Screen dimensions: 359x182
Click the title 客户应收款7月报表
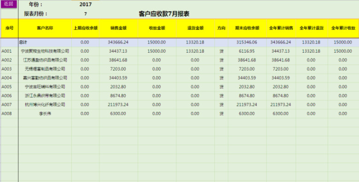(164, 14)
